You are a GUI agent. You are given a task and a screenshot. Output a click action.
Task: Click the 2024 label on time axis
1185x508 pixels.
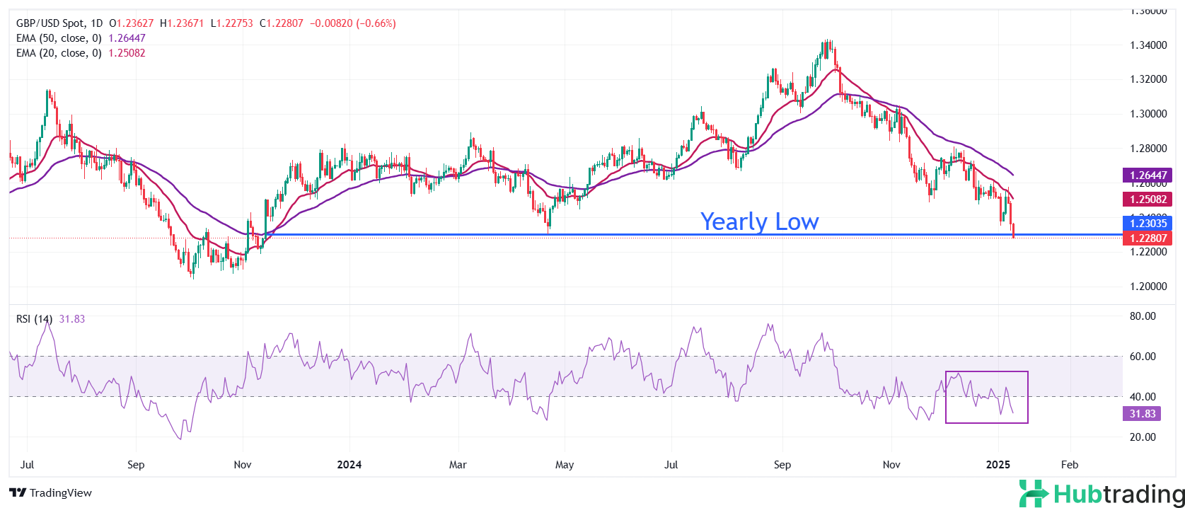point(349,465)
